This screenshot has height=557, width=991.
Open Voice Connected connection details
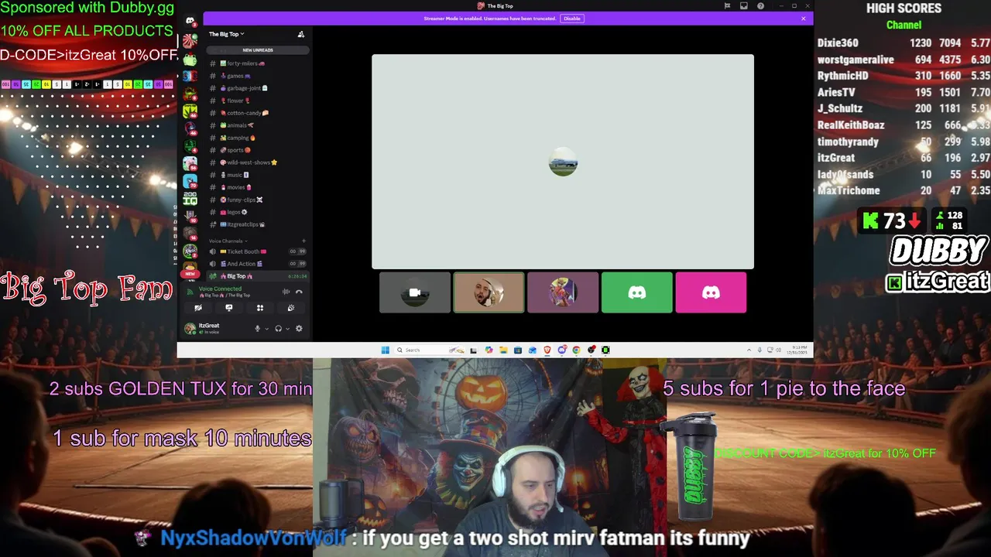[220, 289]
